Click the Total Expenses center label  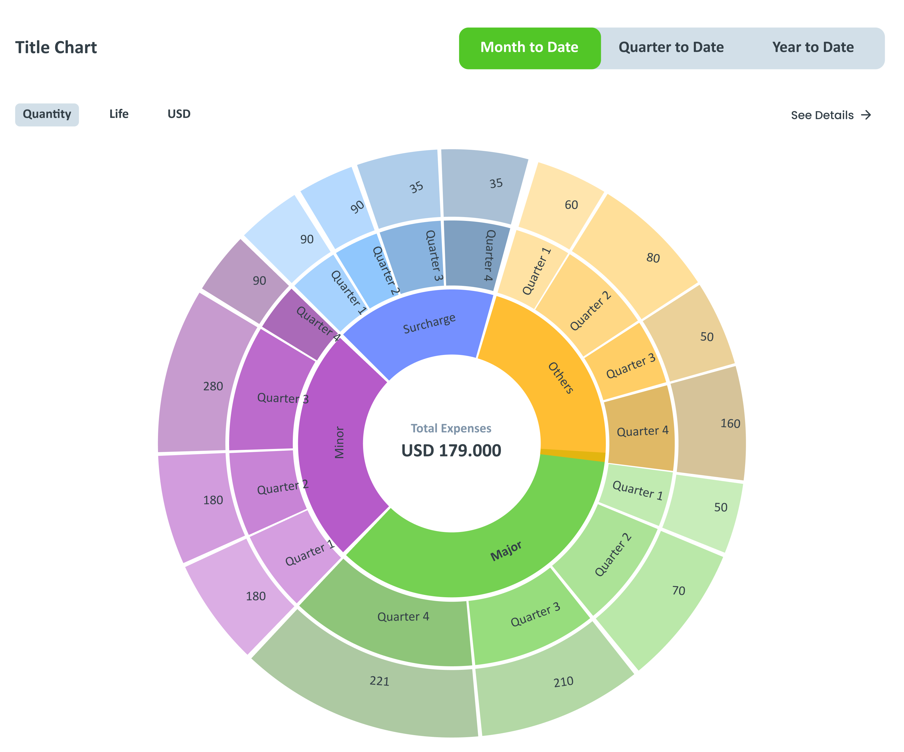click(x=451, y=428)
